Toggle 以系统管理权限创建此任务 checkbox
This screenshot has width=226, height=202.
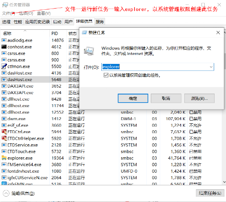click(x=106, y=75)
